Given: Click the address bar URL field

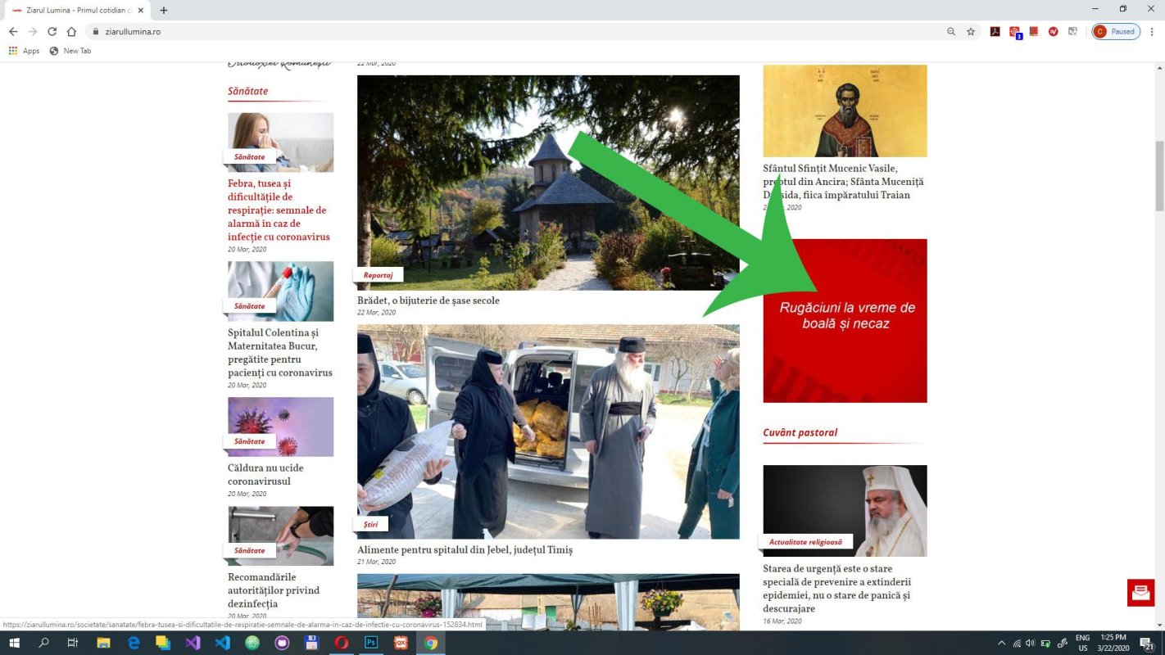Looking at the screenshot, I should tap(492, 31).
